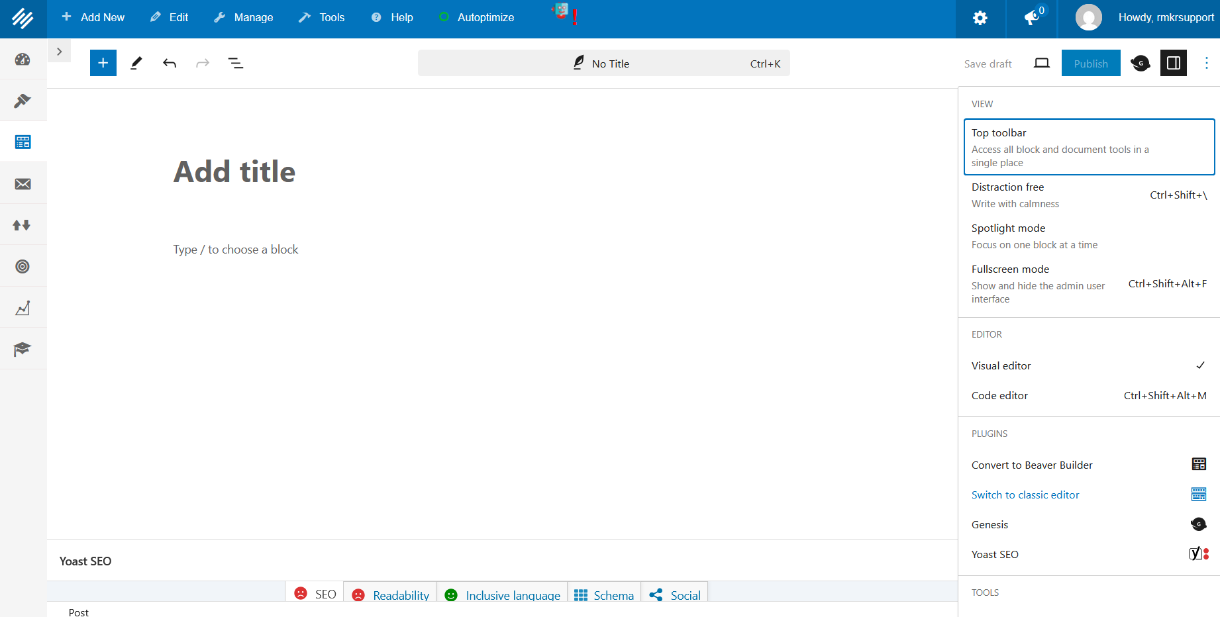Click the Publish button
Viewport: 1220px width, 617px height.
point(1090,63)
